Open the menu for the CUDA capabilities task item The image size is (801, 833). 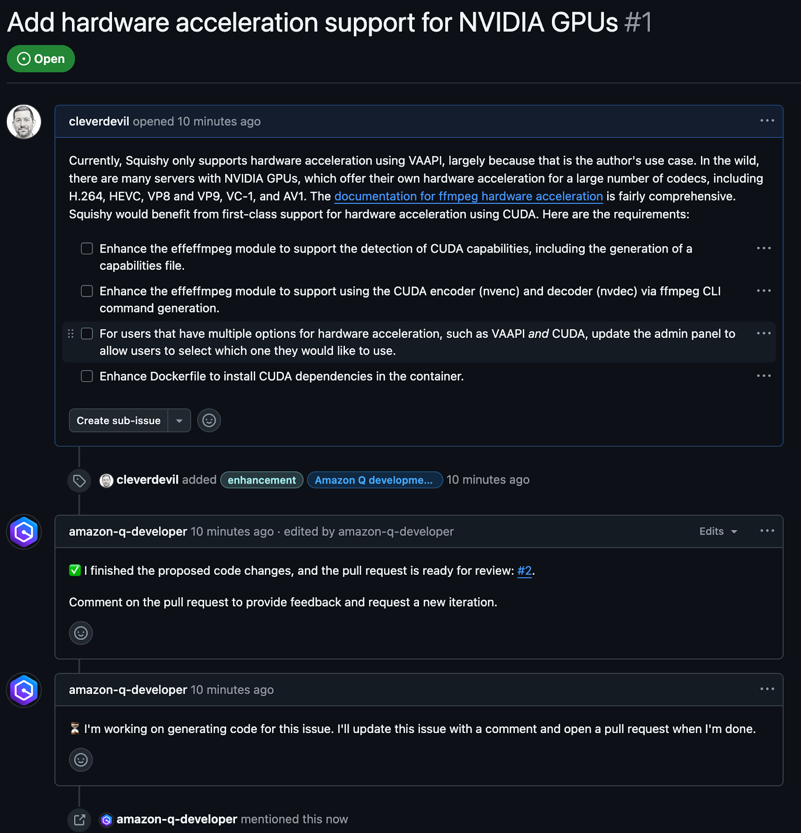point(763,248)
